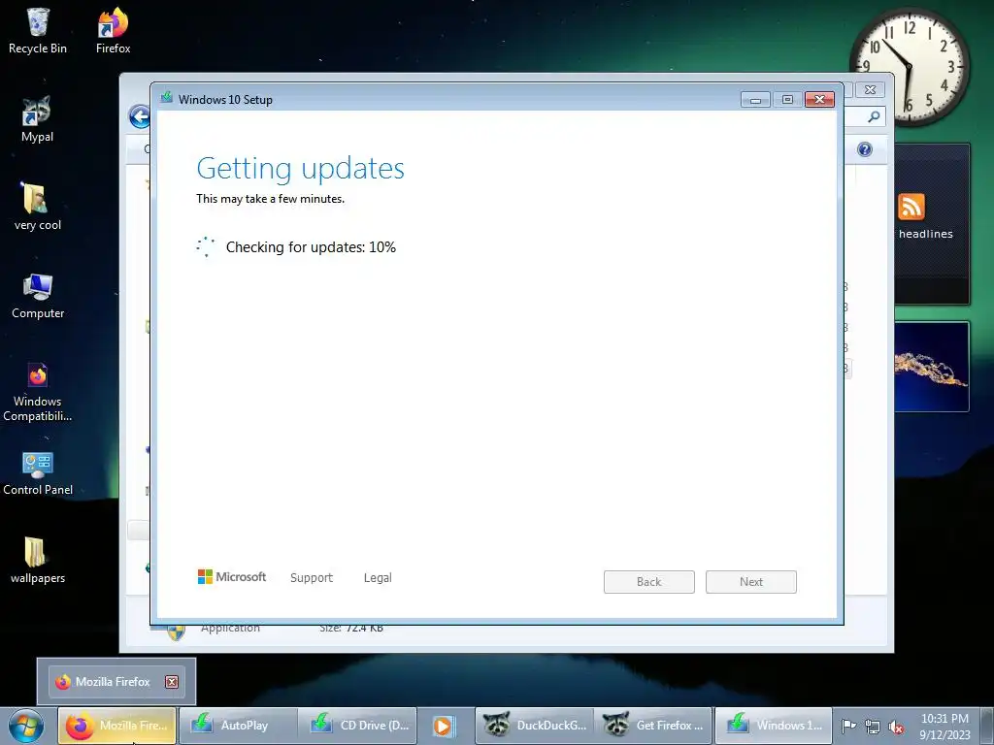Select the Computer desktop icon
The width and height of the screenshot is (994, 745).
point(38,296)
